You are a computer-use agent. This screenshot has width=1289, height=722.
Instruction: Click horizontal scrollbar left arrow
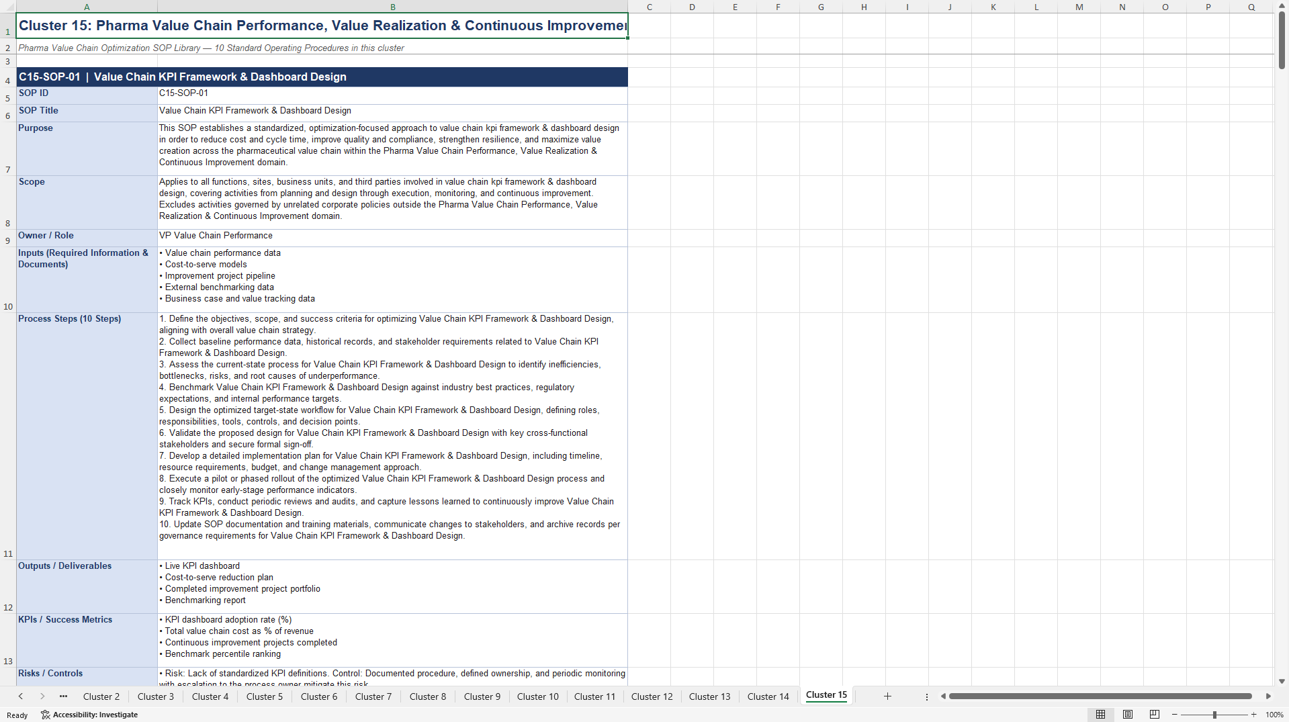click(x=943, y=696)
